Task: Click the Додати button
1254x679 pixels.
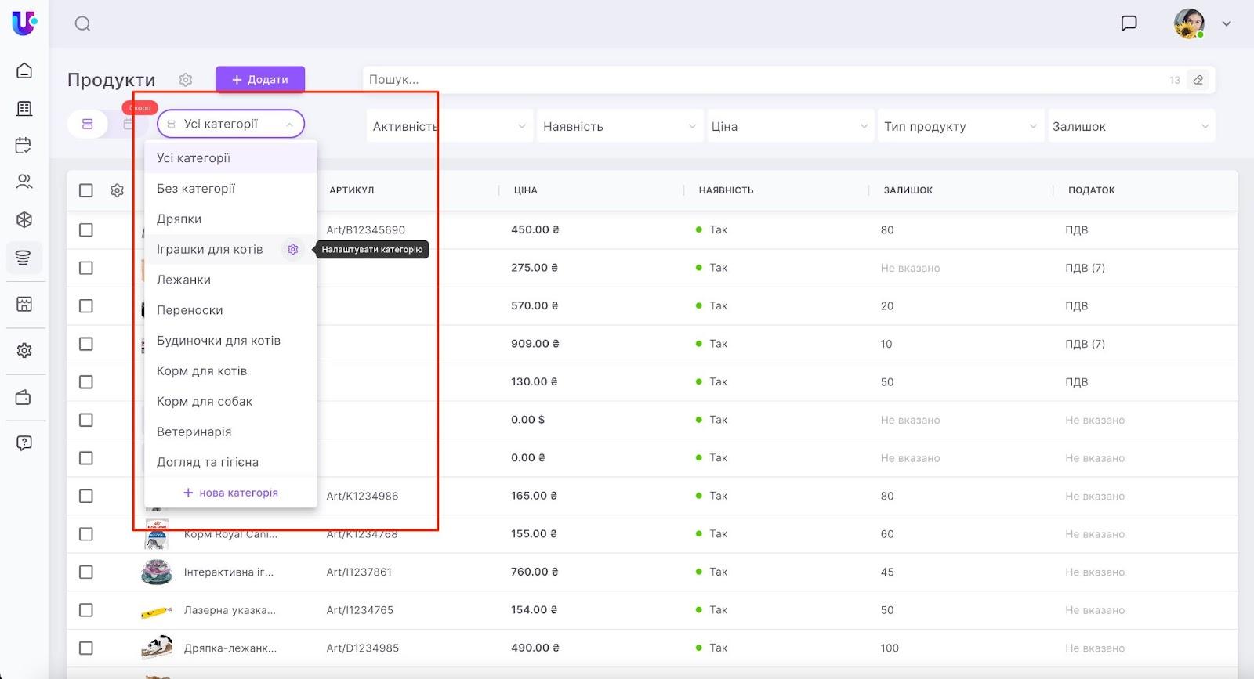Action: 260,80
